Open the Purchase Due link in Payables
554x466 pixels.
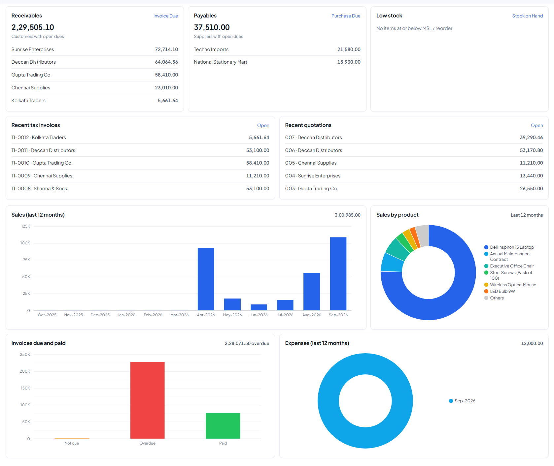(x=346, y=16)
